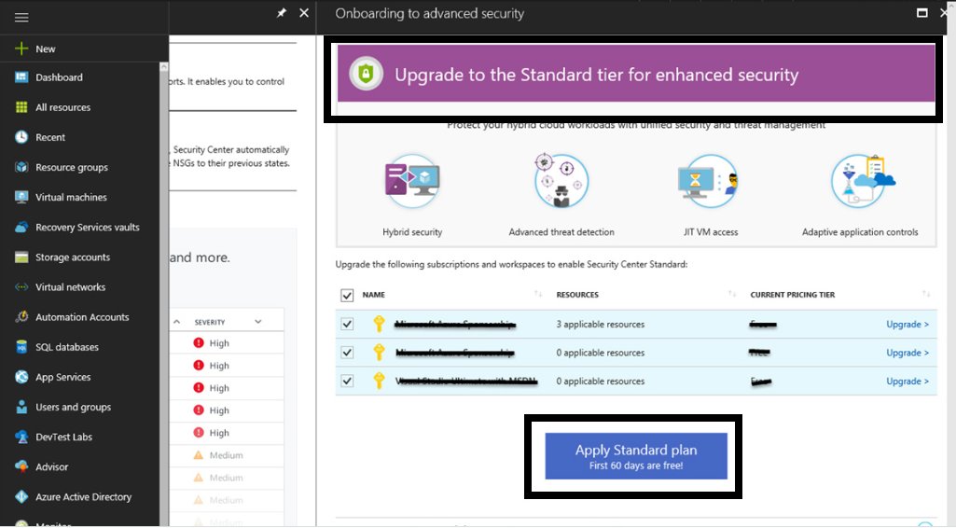Select All resources menu label
Image resolution: width=956 pixels, height=528 pixels.
click(62, 107)
